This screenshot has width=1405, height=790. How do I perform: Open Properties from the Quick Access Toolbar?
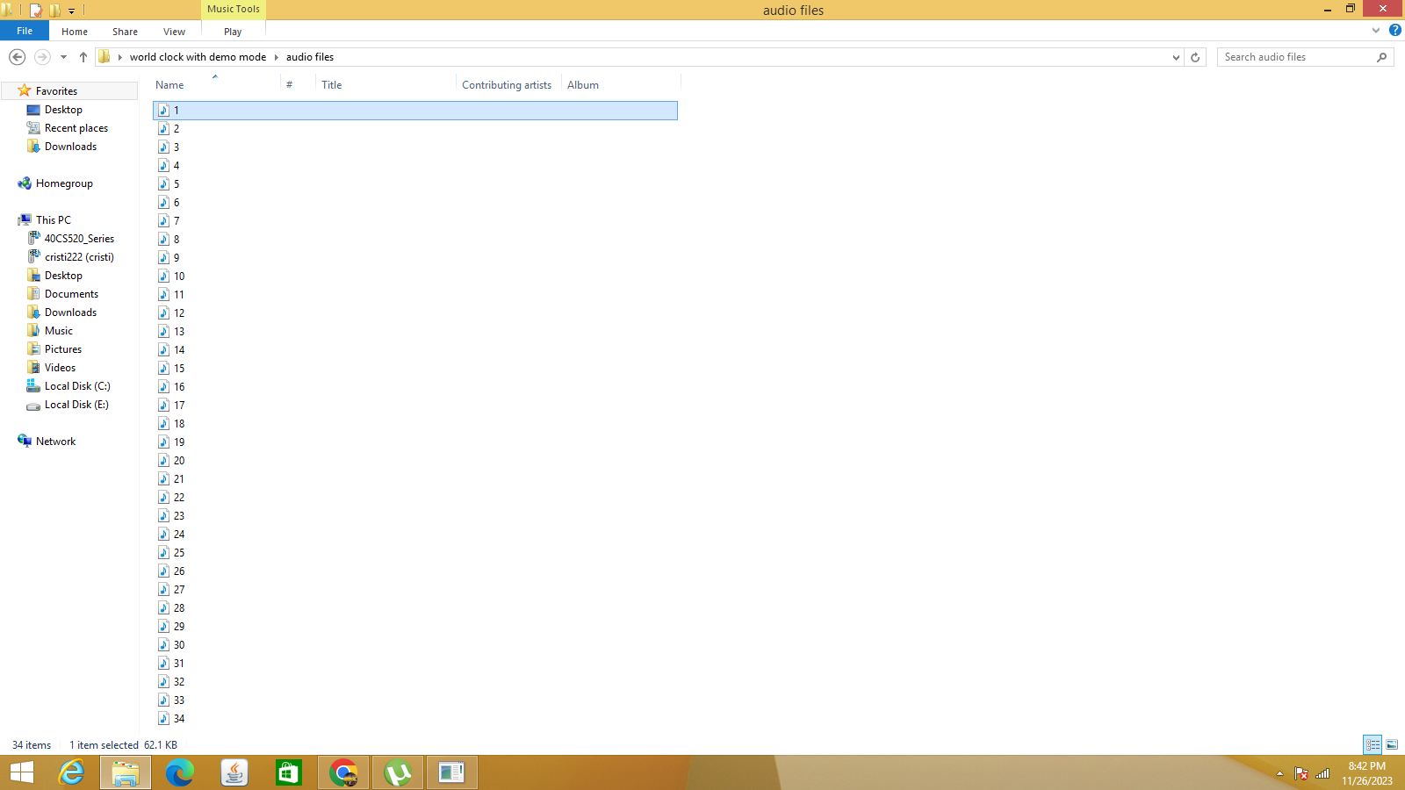[x=36, y=10]
